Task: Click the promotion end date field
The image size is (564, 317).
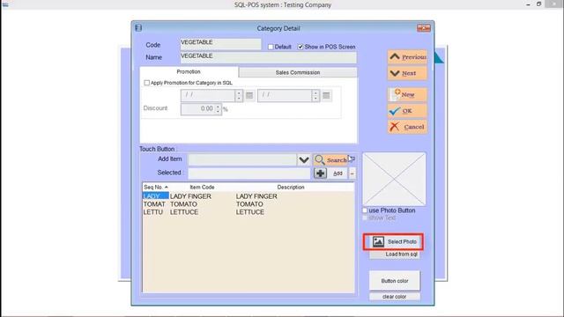Action: [285, 95]
